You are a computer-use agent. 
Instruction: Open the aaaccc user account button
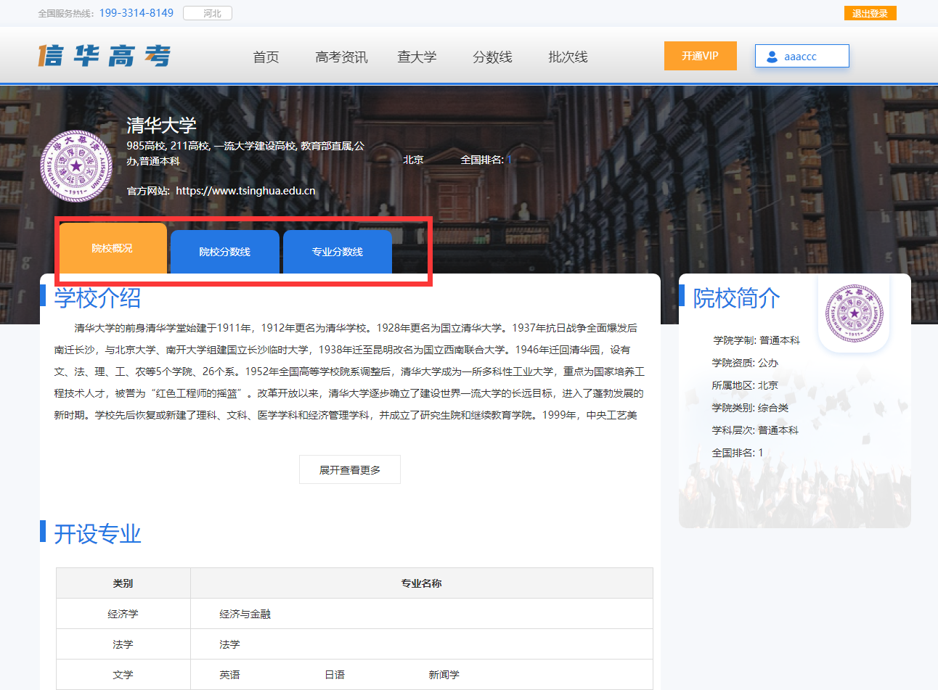[802, 56]
